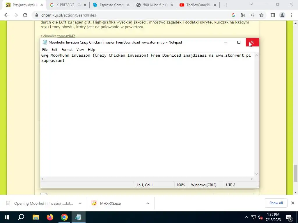Open taskbar clock and date
The image size is (298, 223).
pos(273,217)
